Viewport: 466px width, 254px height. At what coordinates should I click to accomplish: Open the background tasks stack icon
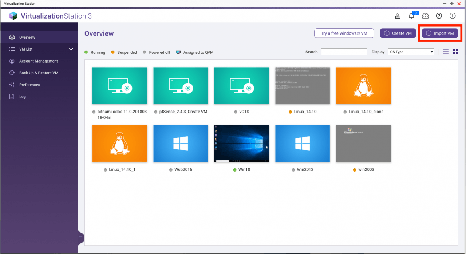[x=398, y=16]
